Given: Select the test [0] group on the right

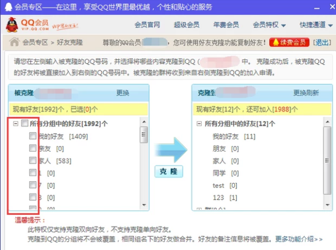Looking at the screenshot, I should 225,185.
